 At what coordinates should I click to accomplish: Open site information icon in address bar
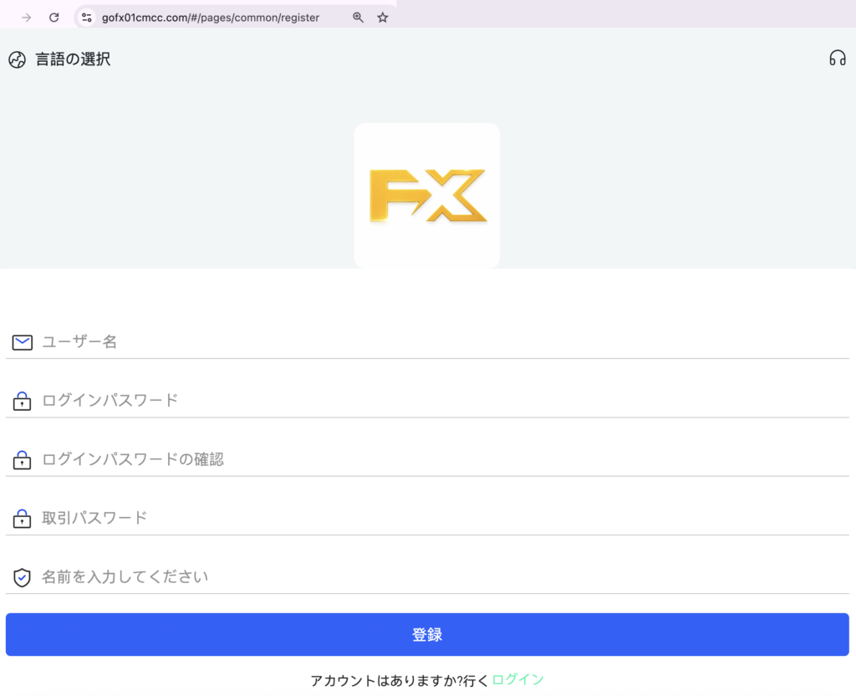(87, 18)
